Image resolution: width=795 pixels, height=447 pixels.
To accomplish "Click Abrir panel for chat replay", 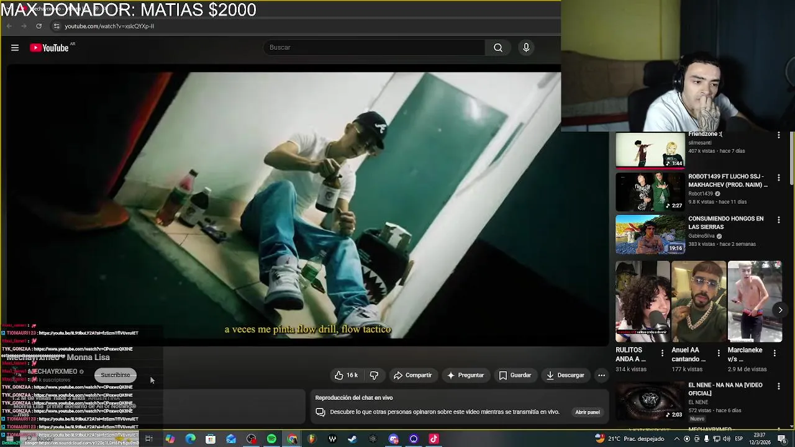I will click(x=587, y=412).
